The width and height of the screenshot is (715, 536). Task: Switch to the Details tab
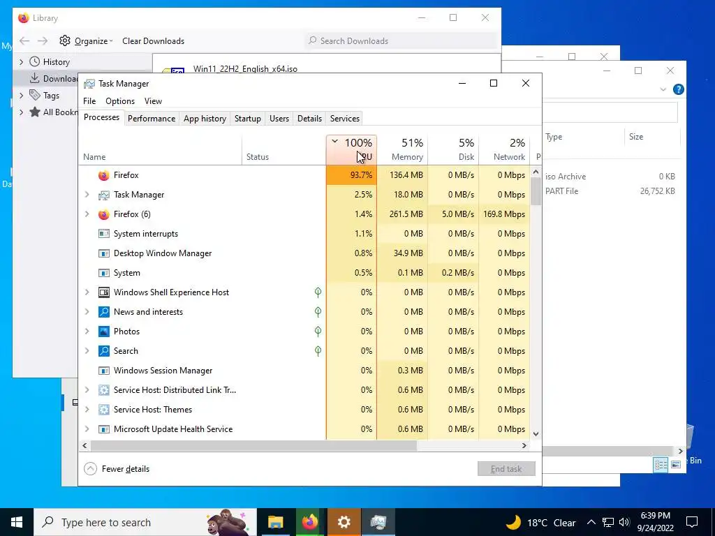pyautogui.click(x=309, y=119)
